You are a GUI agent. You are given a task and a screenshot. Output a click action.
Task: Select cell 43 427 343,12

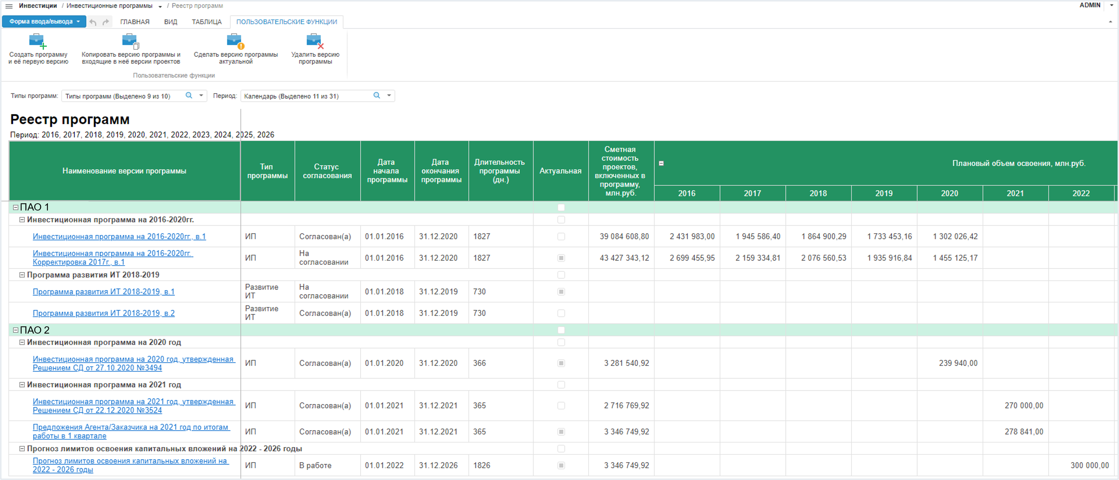pyautogui.click(x=621, y=258)
